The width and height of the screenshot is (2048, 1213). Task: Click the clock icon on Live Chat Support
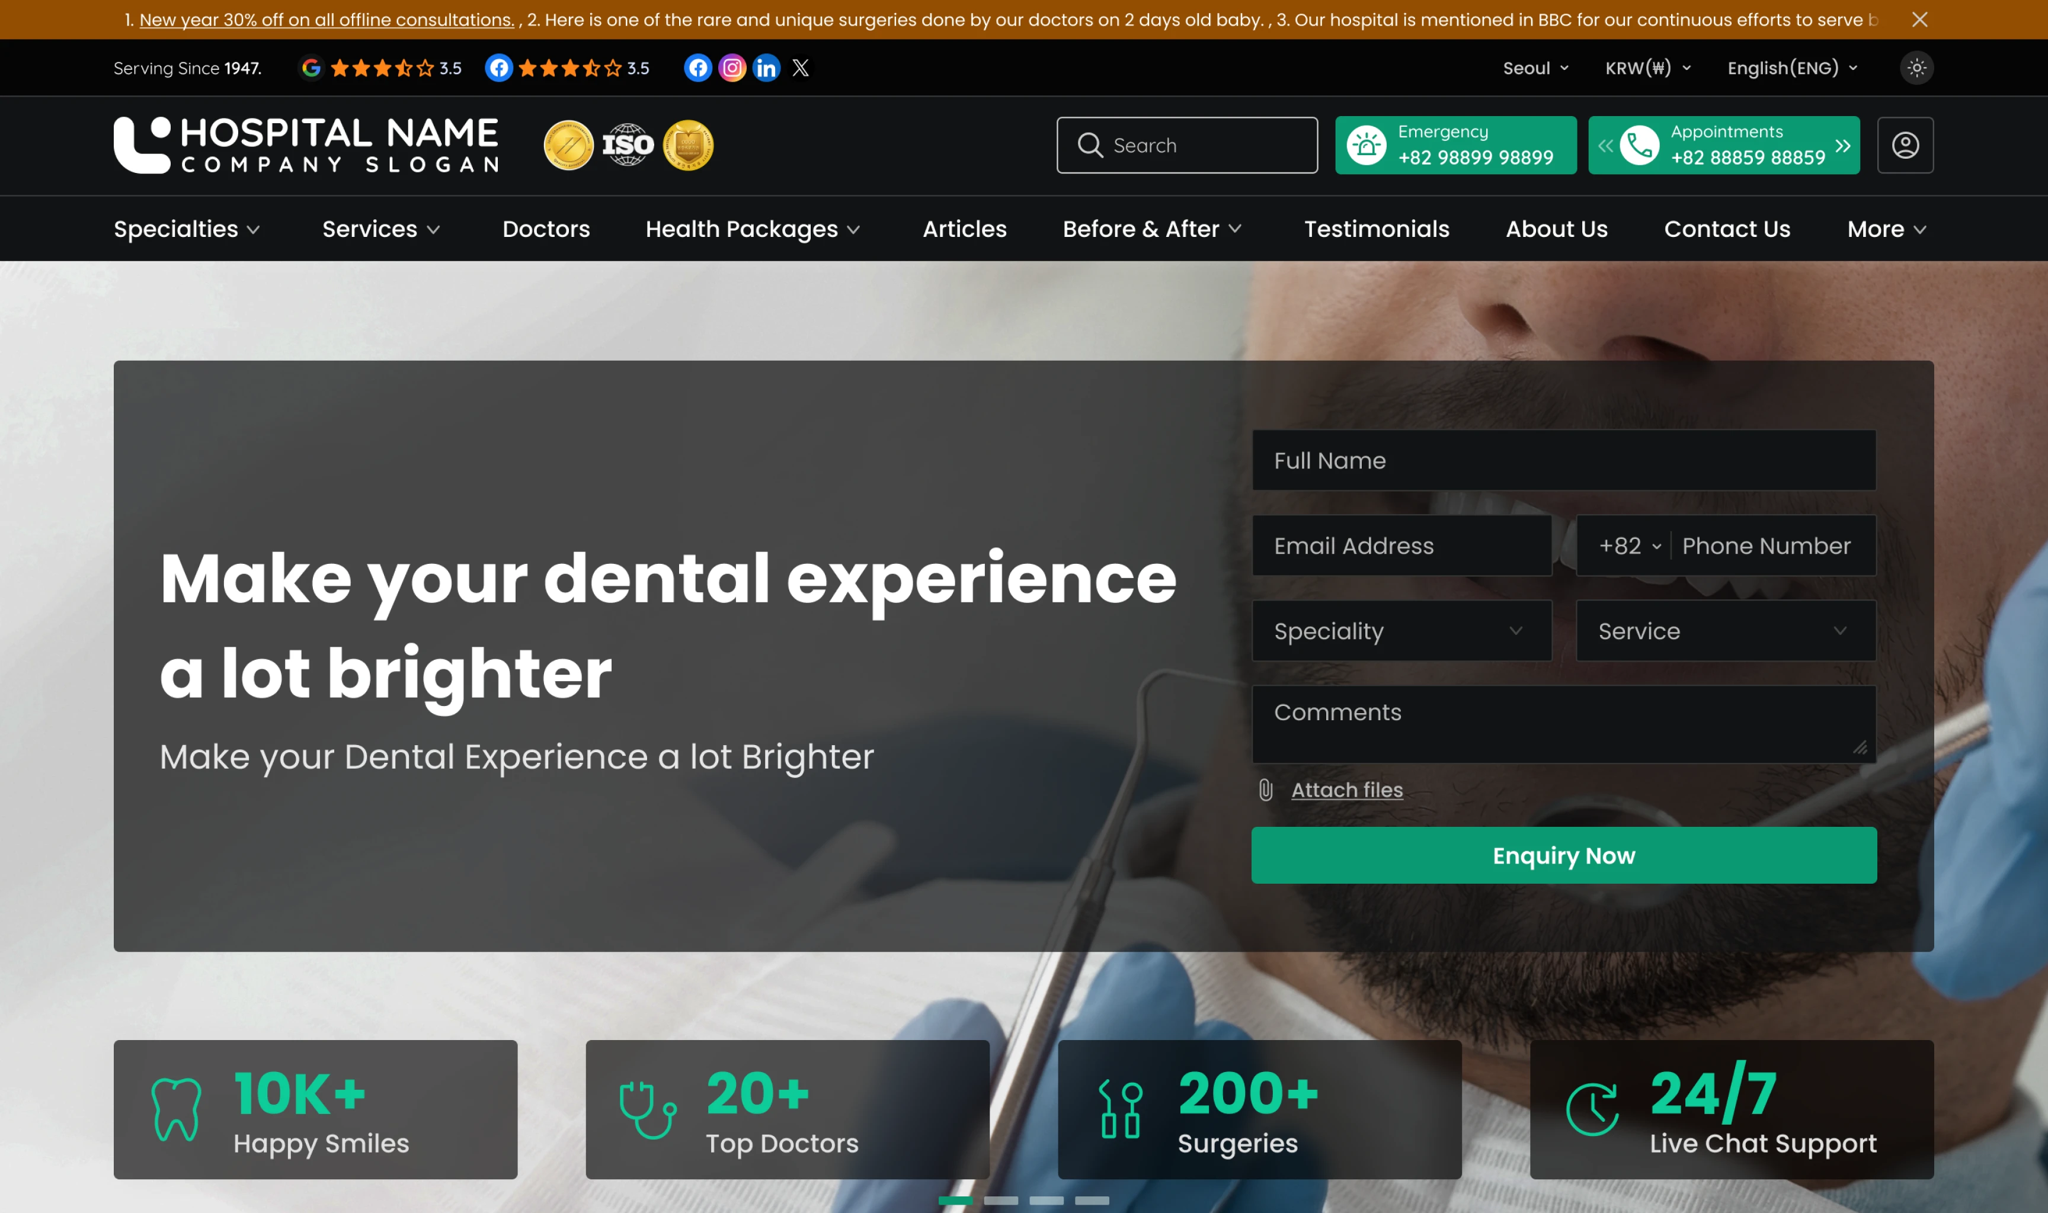click(1592, 1109)
